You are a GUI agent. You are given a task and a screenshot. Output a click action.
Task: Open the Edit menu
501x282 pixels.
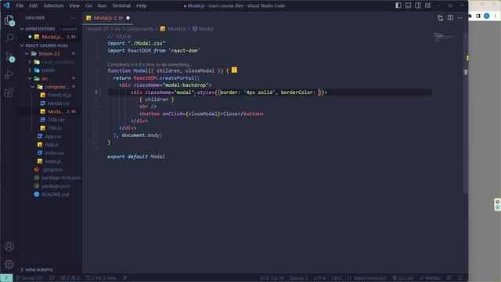pos(33,5)
